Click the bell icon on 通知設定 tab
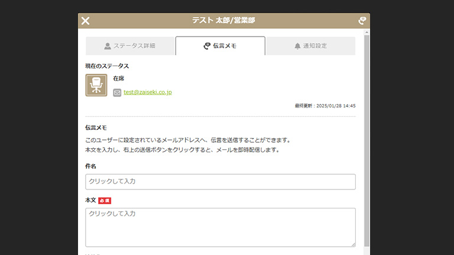 [297, 46]
